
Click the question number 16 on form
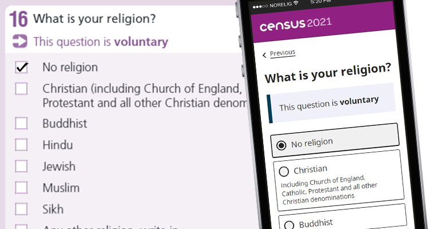[x=19, y=19]
